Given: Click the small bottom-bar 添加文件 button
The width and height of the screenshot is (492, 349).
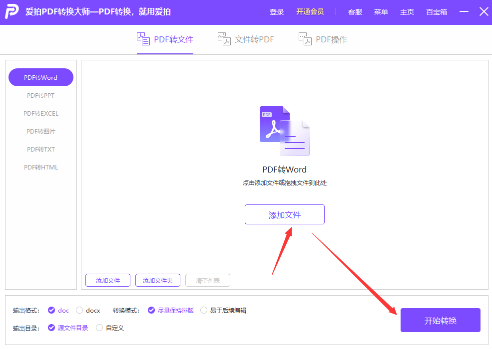Looking at the screenshot, I should point(108,280).
